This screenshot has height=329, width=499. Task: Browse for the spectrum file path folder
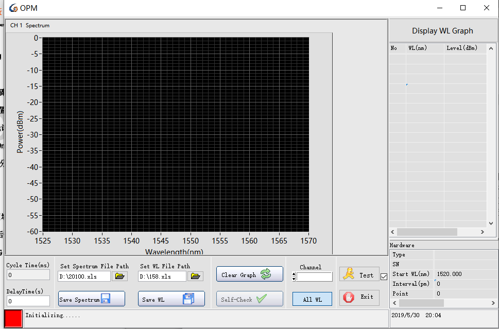point(119,276)
